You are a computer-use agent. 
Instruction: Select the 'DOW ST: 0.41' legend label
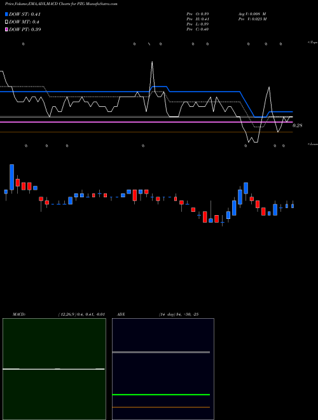pyautogui.click(x=25, y=14)
